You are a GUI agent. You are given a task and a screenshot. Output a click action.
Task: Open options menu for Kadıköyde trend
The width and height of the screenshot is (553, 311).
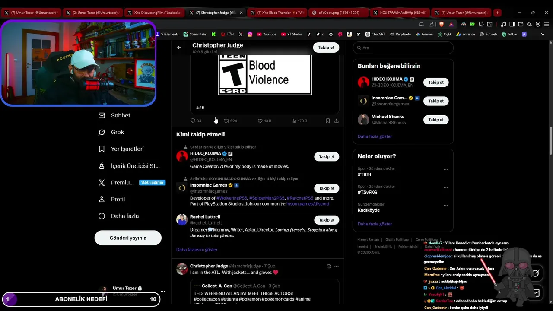click(x=446, y=206)
